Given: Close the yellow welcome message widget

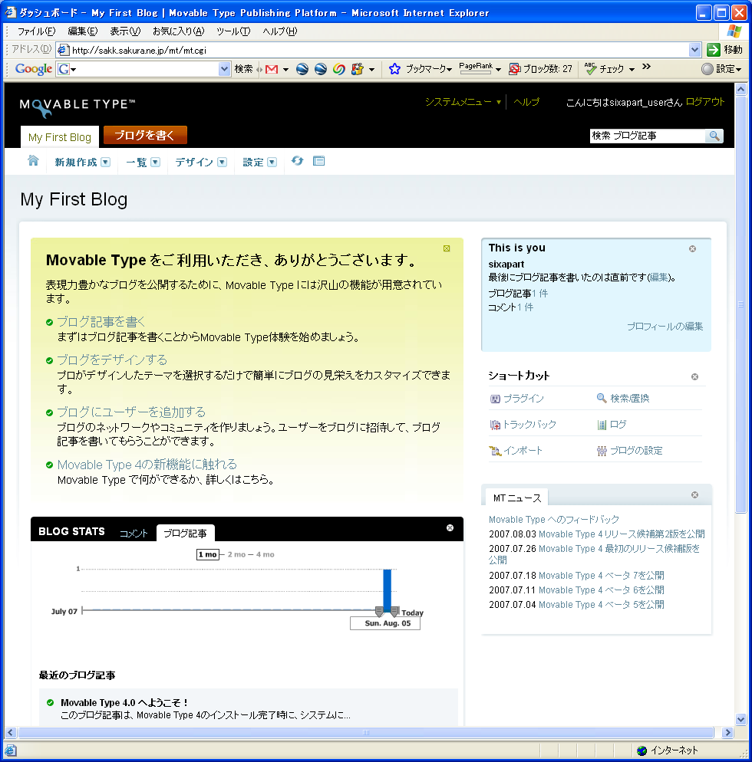Looking at the screenshot, I should pyautogui.click(x=447, y=249).
